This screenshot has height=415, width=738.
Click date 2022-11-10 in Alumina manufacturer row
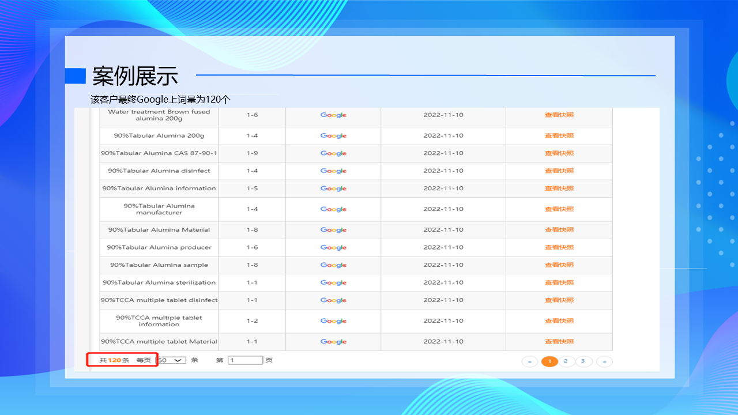point(443,209)
